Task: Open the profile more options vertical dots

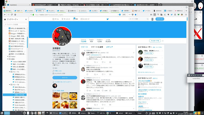Action: (163, 41)
